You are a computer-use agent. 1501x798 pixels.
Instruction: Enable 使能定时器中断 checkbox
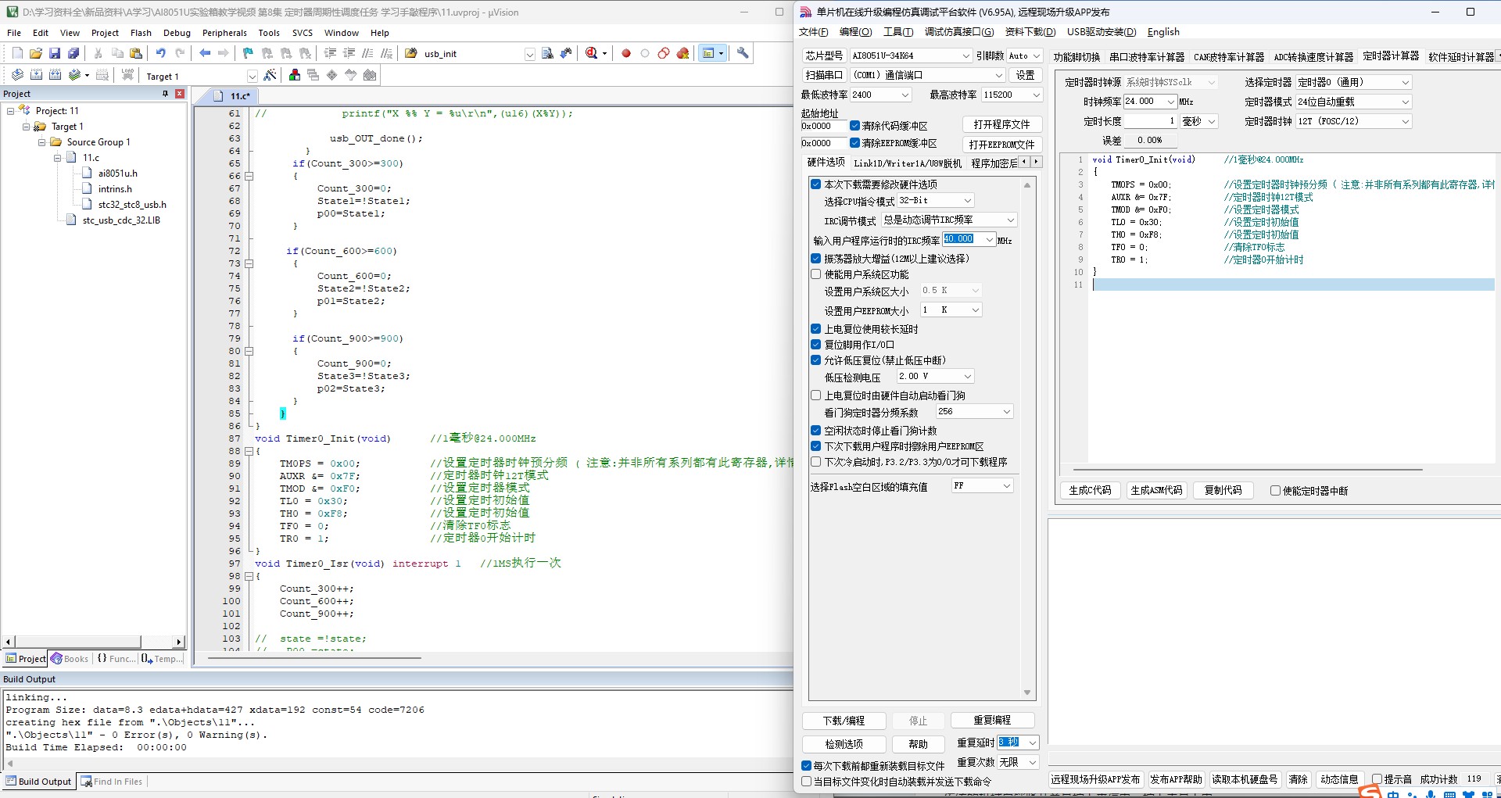click(1275, 491)
